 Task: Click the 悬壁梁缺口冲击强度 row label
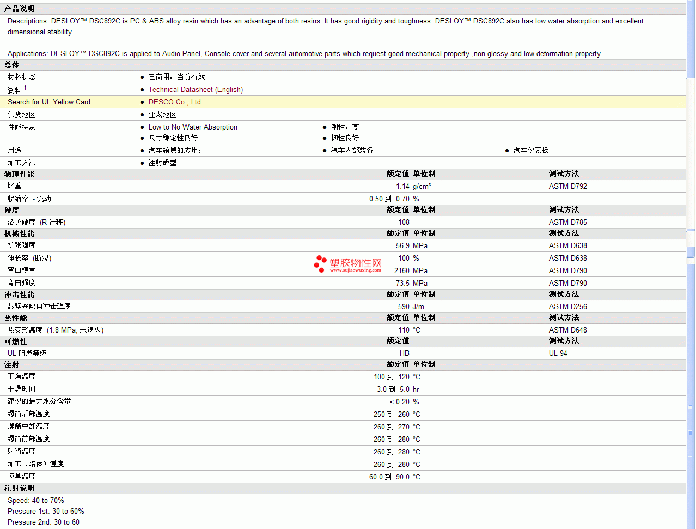39,306
